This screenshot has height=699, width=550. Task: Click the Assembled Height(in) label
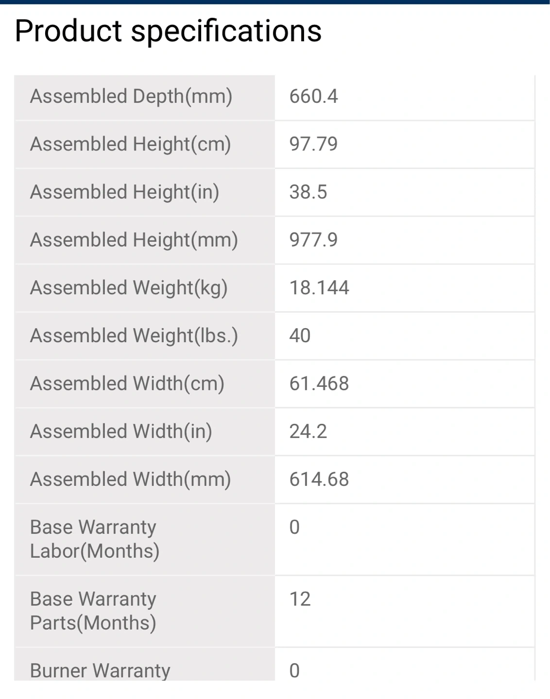[x=124, y=192]
